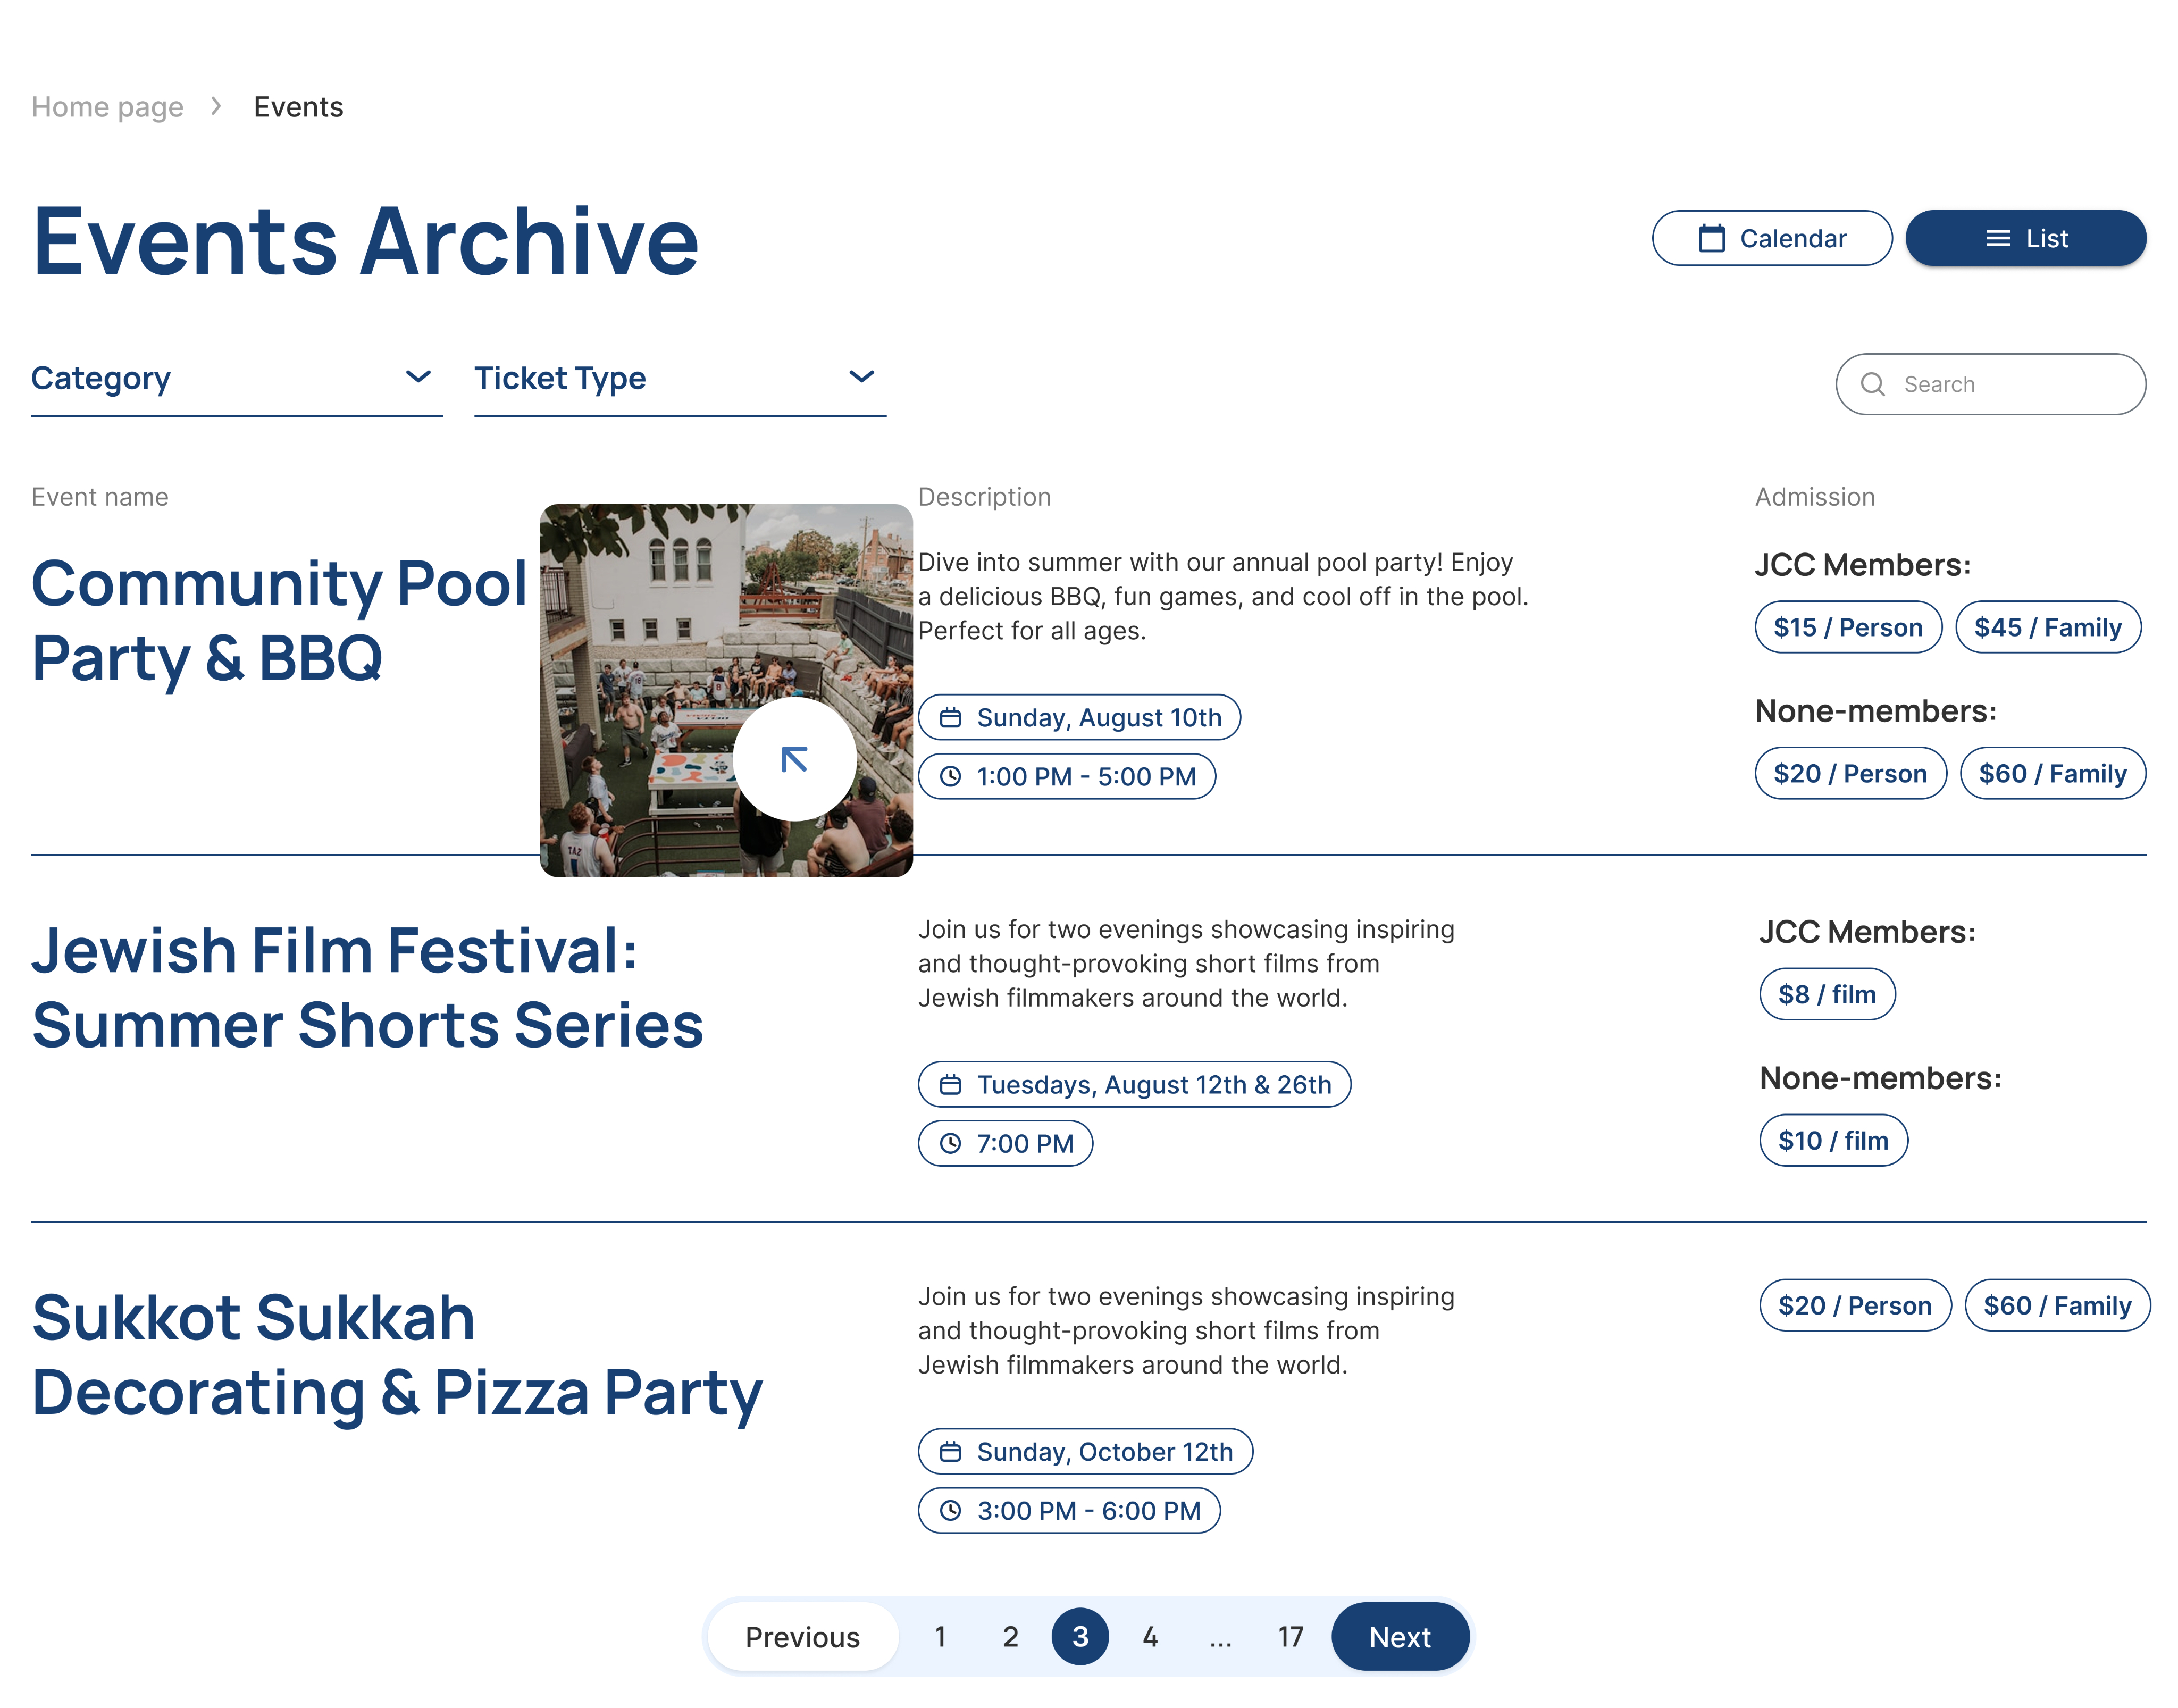Click the clock icon next to 7:00 PM
Viewport: 2178px width, 1708px height.
click(x=949, y=1143)
